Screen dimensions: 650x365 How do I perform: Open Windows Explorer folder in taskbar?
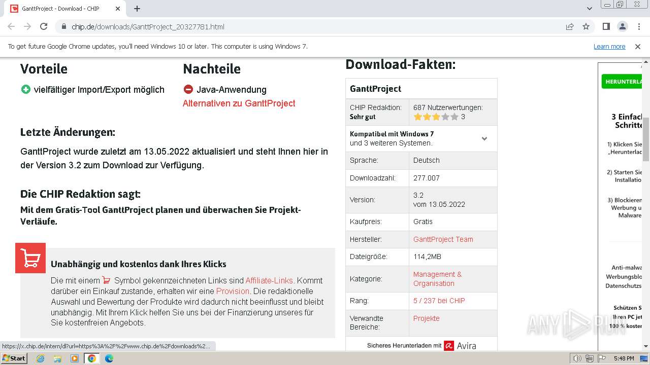click(x=57, y=358)
